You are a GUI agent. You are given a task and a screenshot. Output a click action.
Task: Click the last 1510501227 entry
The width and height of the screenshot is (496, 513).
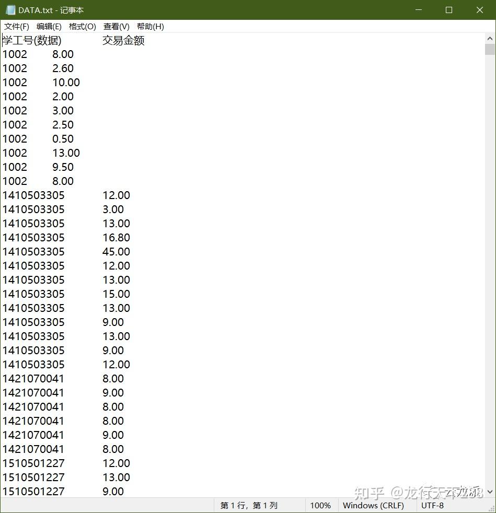pos(33,492)
